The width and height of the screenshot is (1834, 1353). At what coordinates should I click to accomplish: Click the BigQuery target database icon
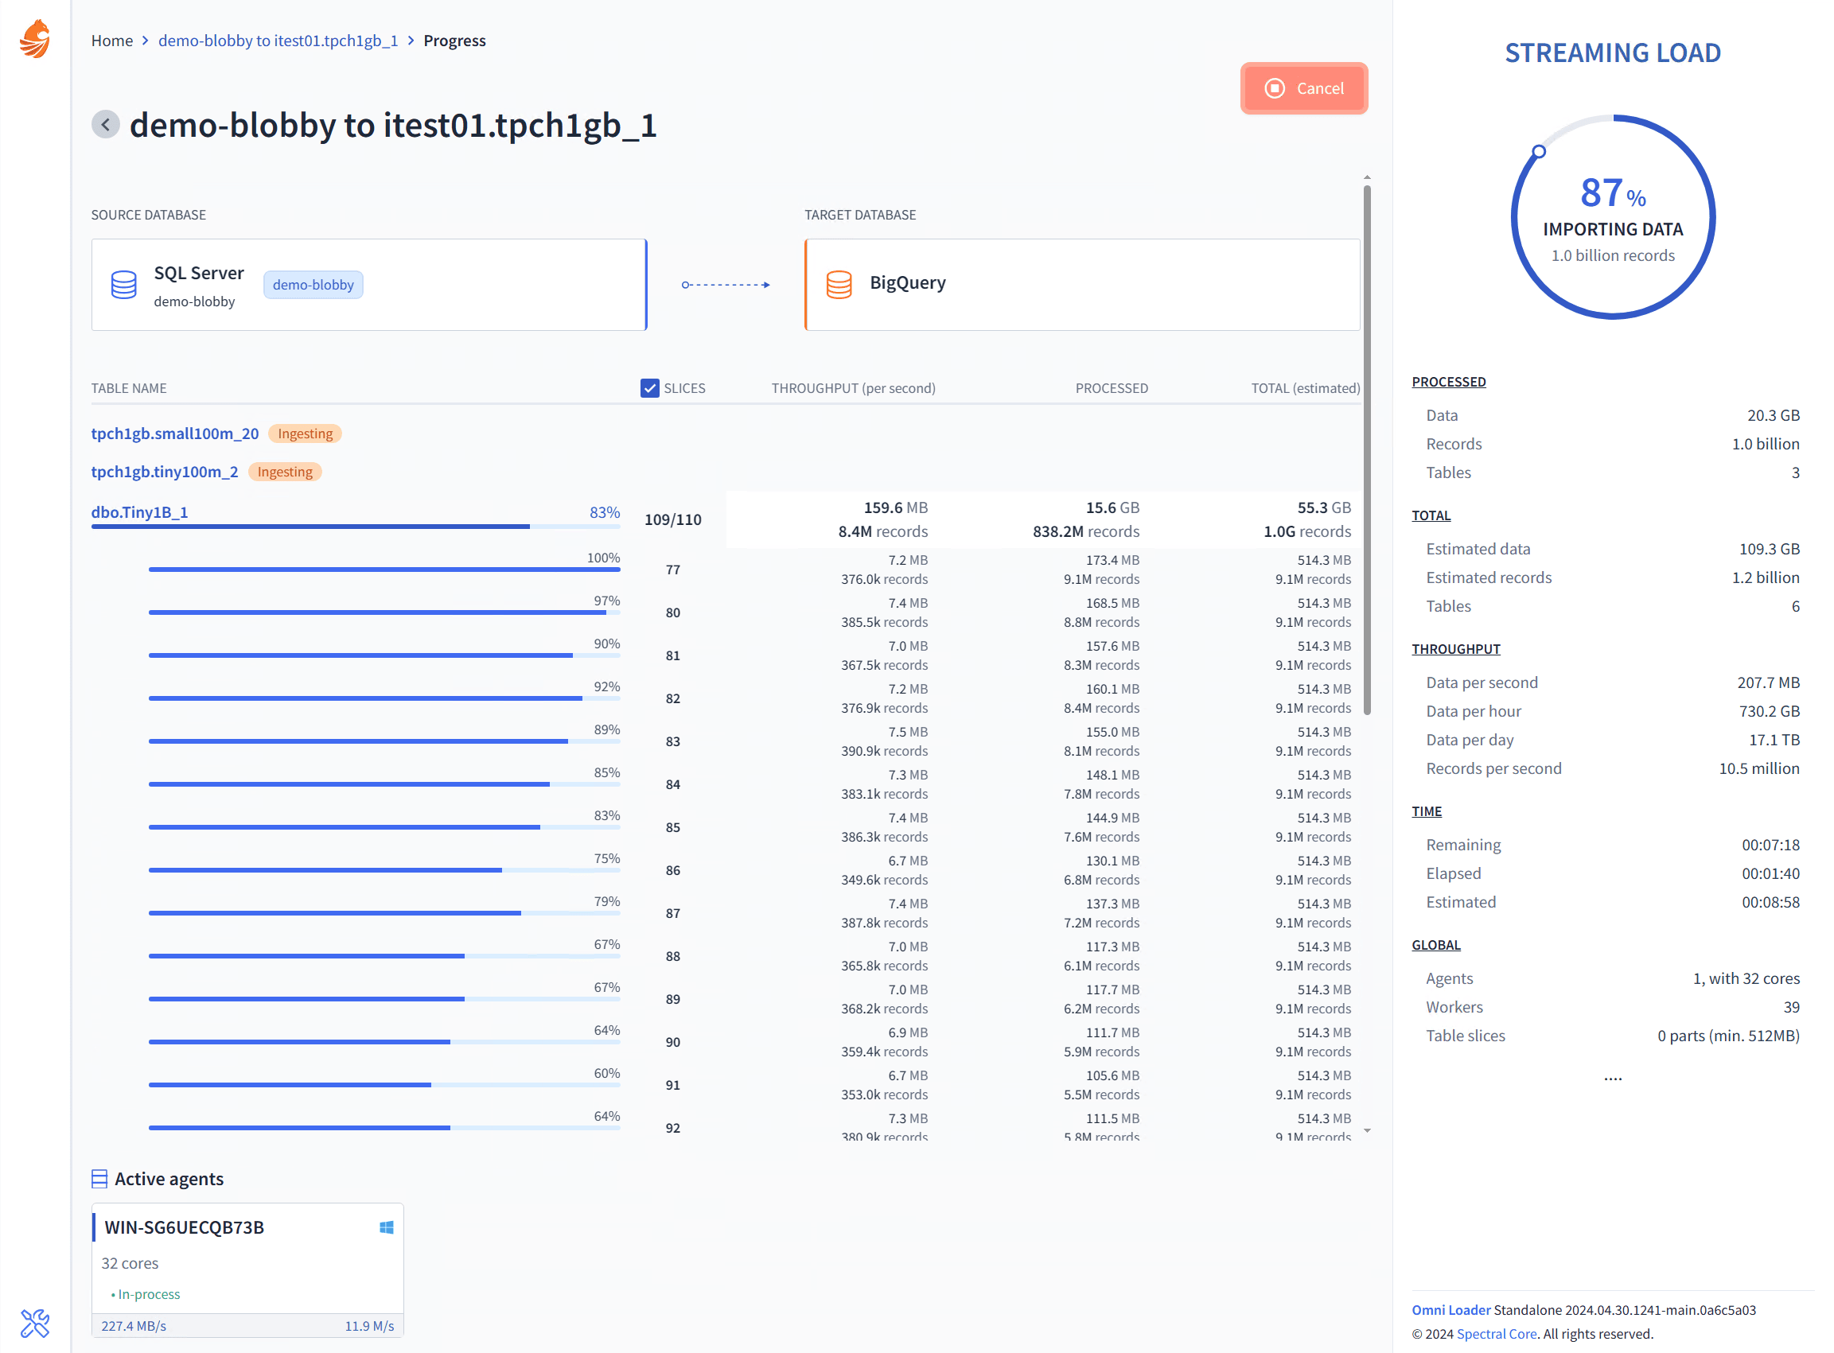click(x=839, y=284)
